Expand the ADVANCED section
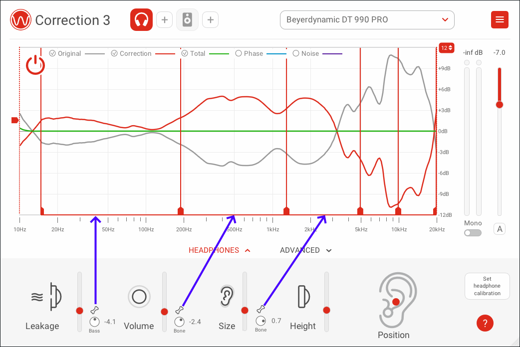The width and height of the screenshot is (520, 347). pos(305,250)
